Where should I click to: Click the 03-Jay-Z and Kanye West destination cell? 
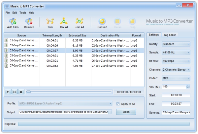tap(110, 51)
